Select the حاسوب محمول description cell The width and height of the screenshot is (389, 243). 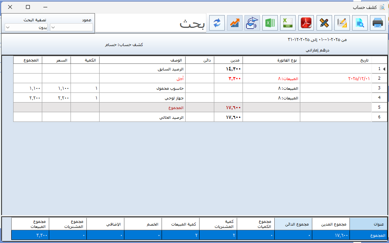pyautogui.click(x=142, y=88)
